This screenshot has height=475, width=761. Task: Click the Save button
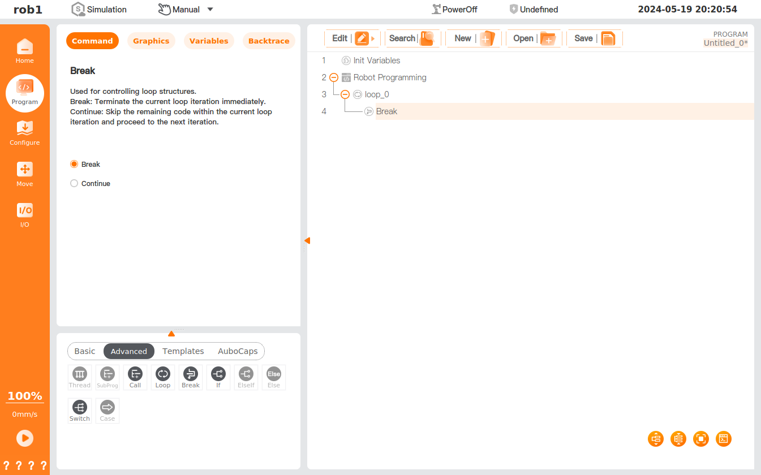(594, 38)
